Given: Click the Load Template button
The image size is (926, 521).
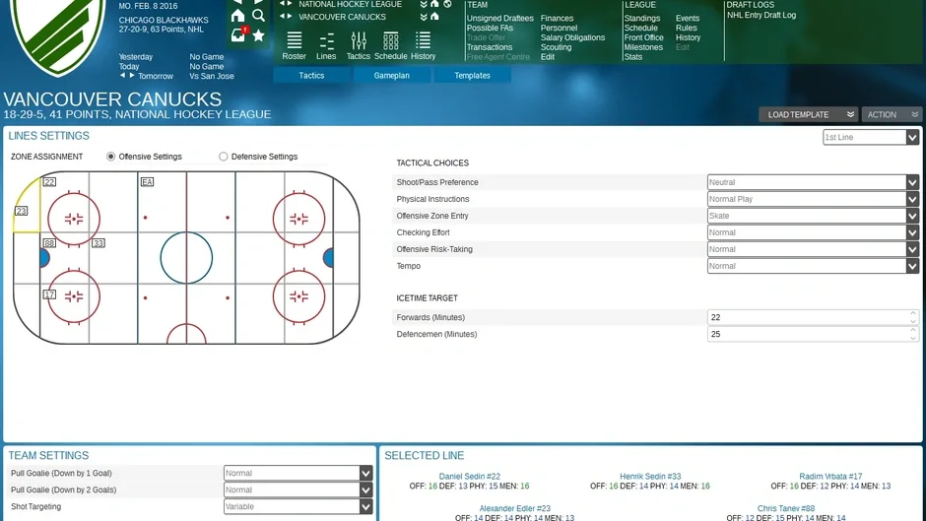Looking at the screenshot, I should (808, 114).
